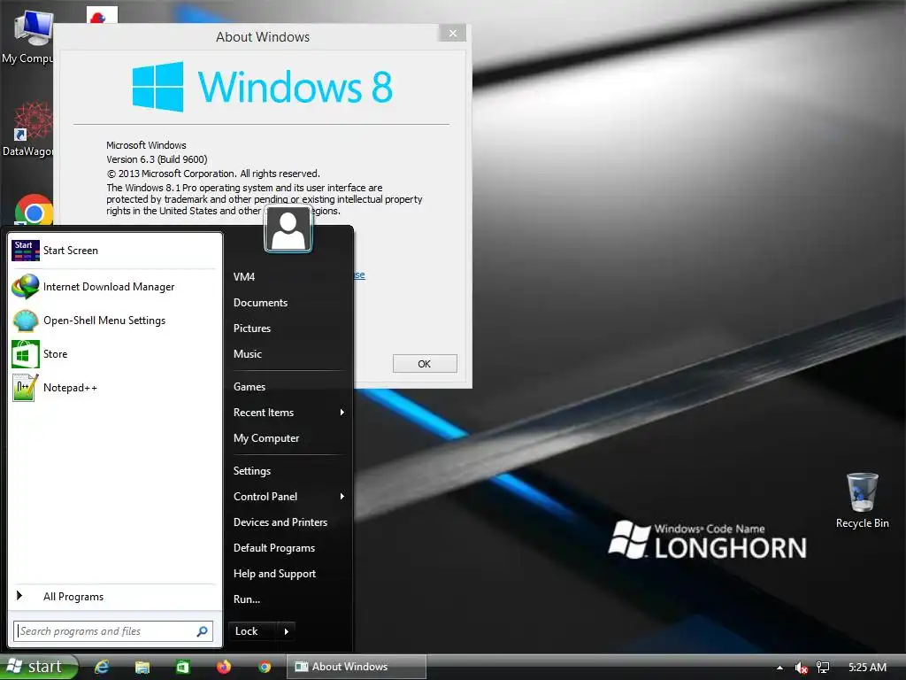Open the Recycle Bin desktop icon
This screenshot has height=680, width=906.
click(x=862, y=501)
